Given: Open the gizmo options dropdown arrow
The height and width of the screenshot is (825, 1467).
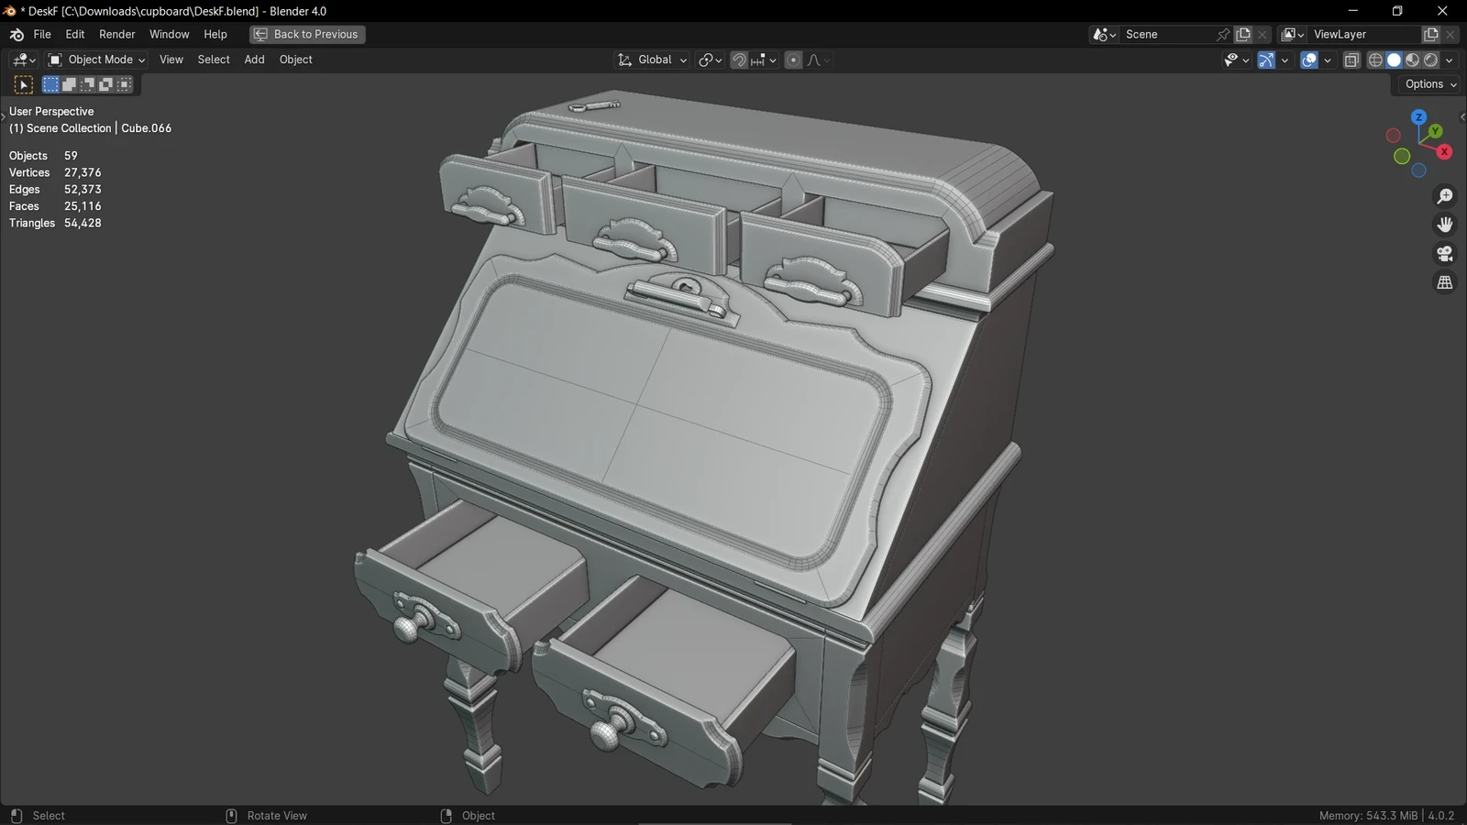Looking at the screenshot, I should 1285,60.
